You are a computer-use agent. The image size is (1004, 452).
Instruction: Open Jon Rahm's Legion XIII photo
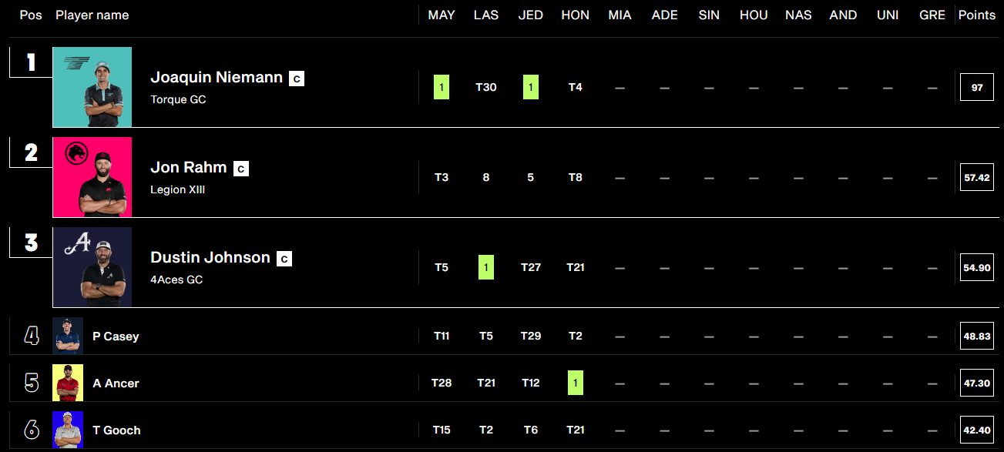[92, 177]
